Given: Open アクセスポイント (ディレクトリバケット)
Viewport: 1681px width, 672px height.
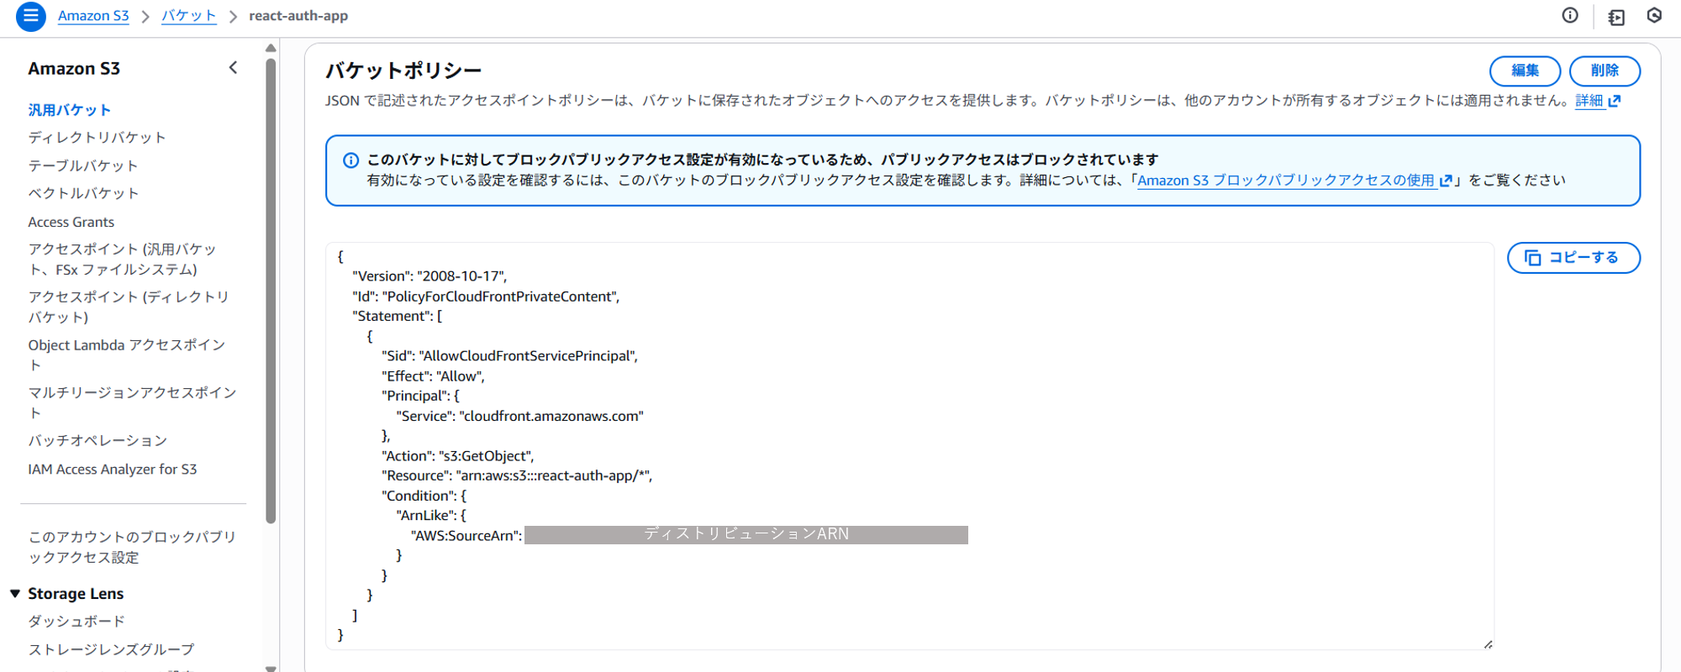Looking at the screenshot, I should [129, 307].
